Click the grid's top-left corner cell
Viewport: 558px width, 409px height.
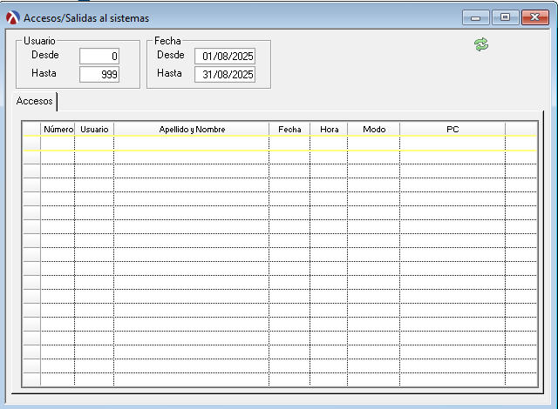[x=31, y=129]
